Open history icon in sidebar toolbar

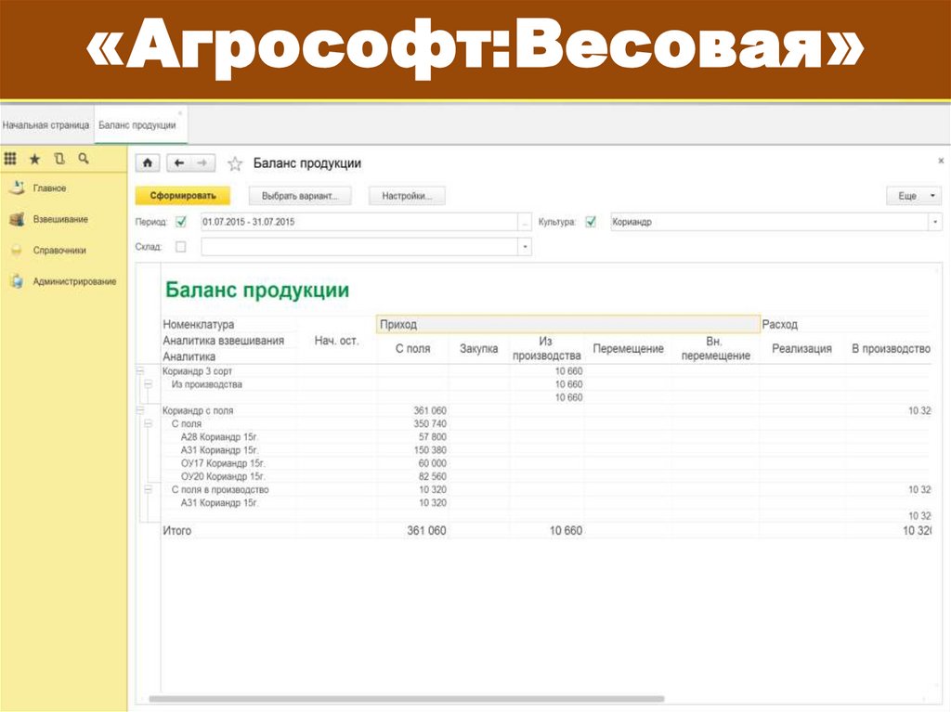tap(59, 159)
